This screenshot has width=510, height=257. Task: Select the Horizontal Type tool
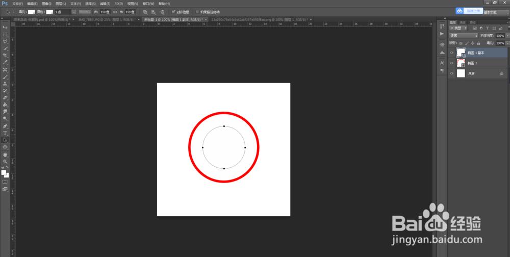click(5, 133)
